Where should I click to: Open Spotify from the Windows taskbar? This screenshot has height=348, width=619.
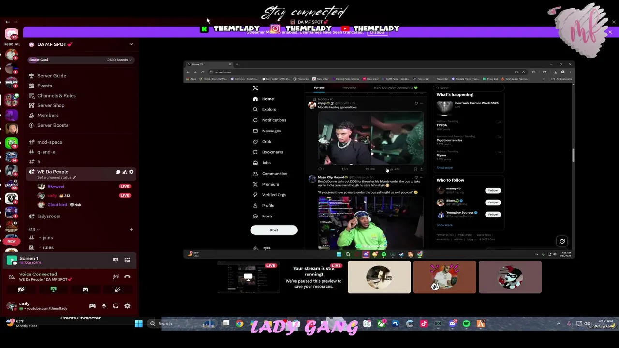(466, 324)
